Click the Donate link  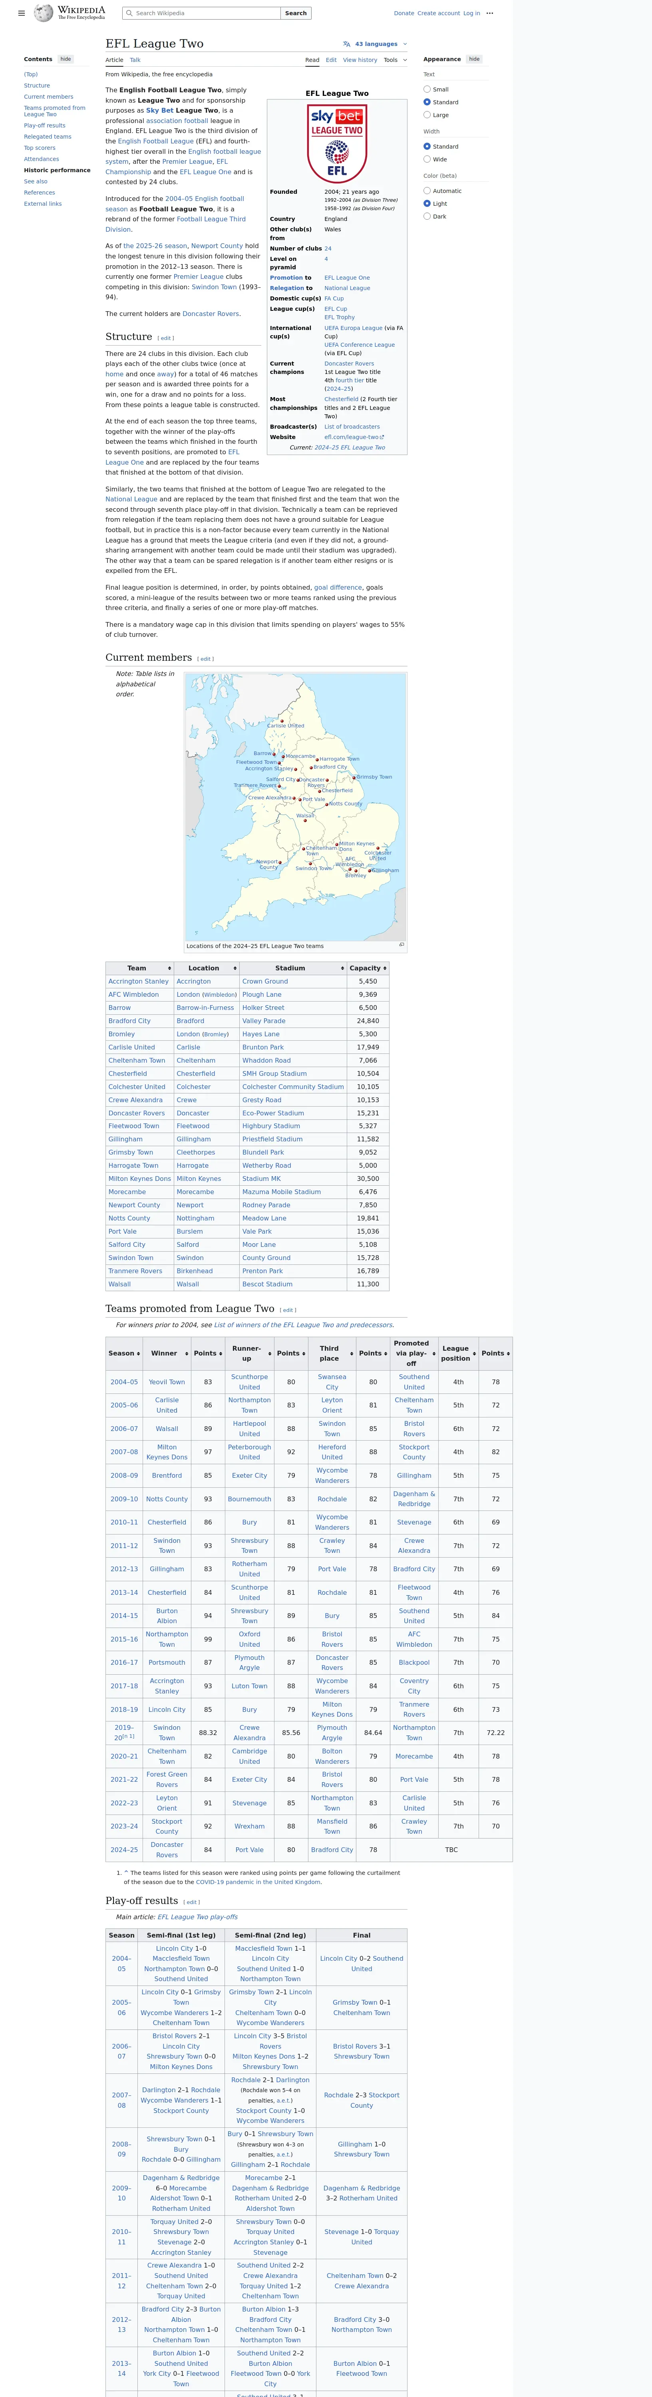(x=404, y=13)
